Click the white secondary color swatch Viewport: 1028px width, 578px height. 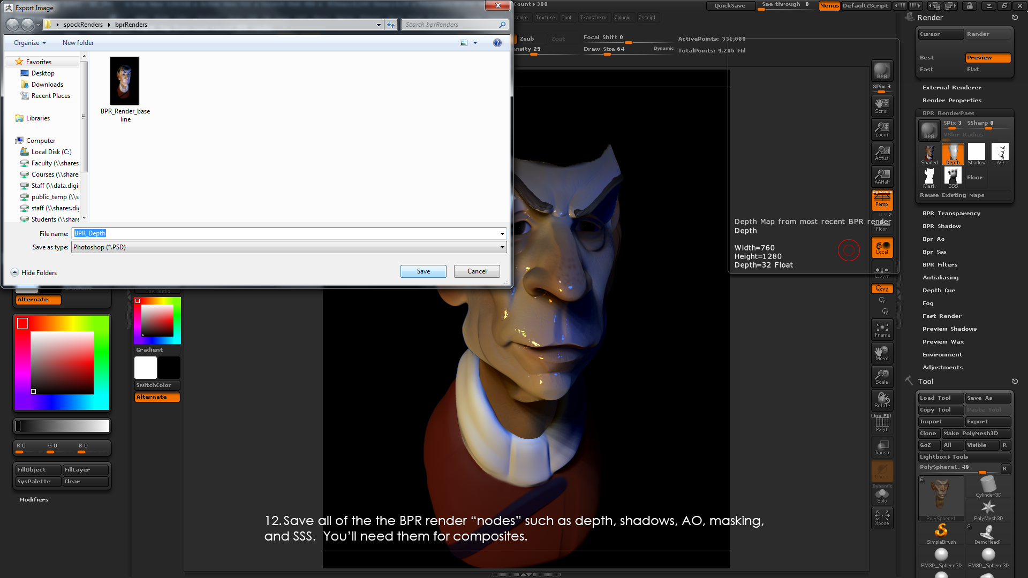[145, 368]
